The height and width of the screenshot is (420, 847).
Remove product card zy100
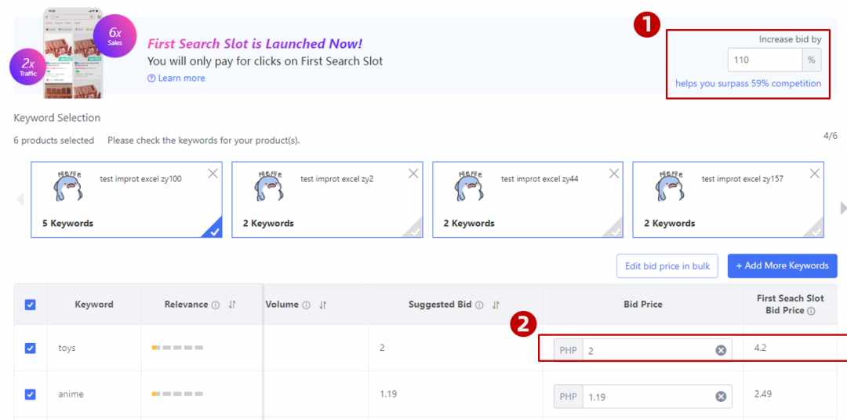213,173
